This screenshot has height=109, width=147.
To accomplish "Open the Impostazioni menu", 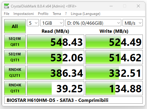I will pos(24,14).
